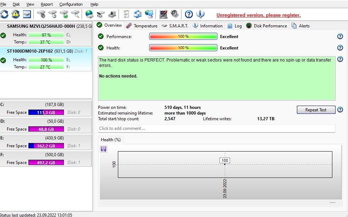Open the Disk menu

coord(16,4)
